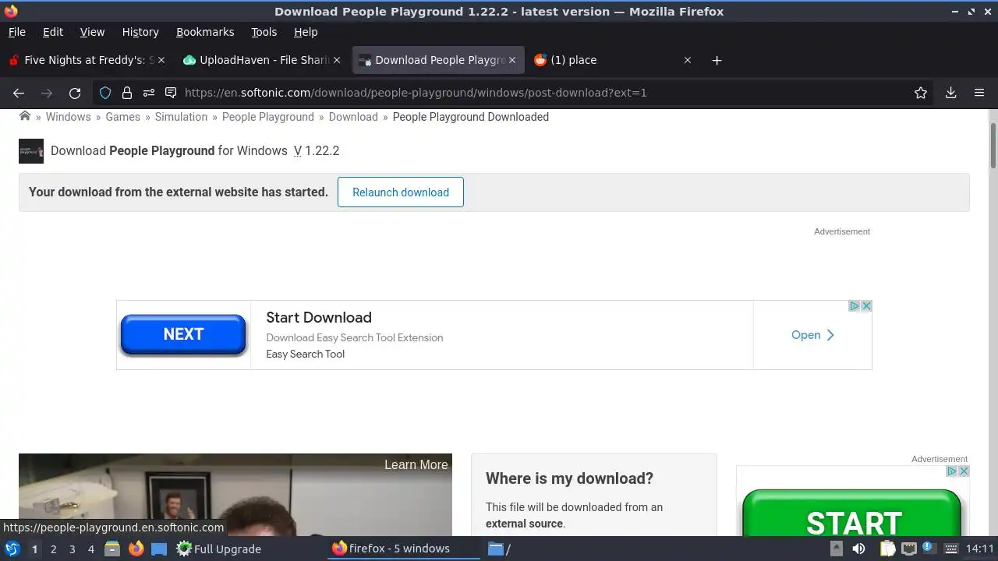Image resolution: width=998 pixels, height=561 pixels.
Task: Open the Firefox hamburger application menu
Action: (x=979, y=93)
